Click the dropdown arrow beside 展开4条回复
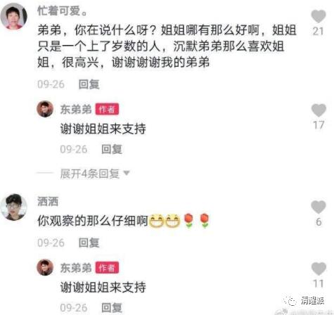The image size is (334, 315). (127, 173)
